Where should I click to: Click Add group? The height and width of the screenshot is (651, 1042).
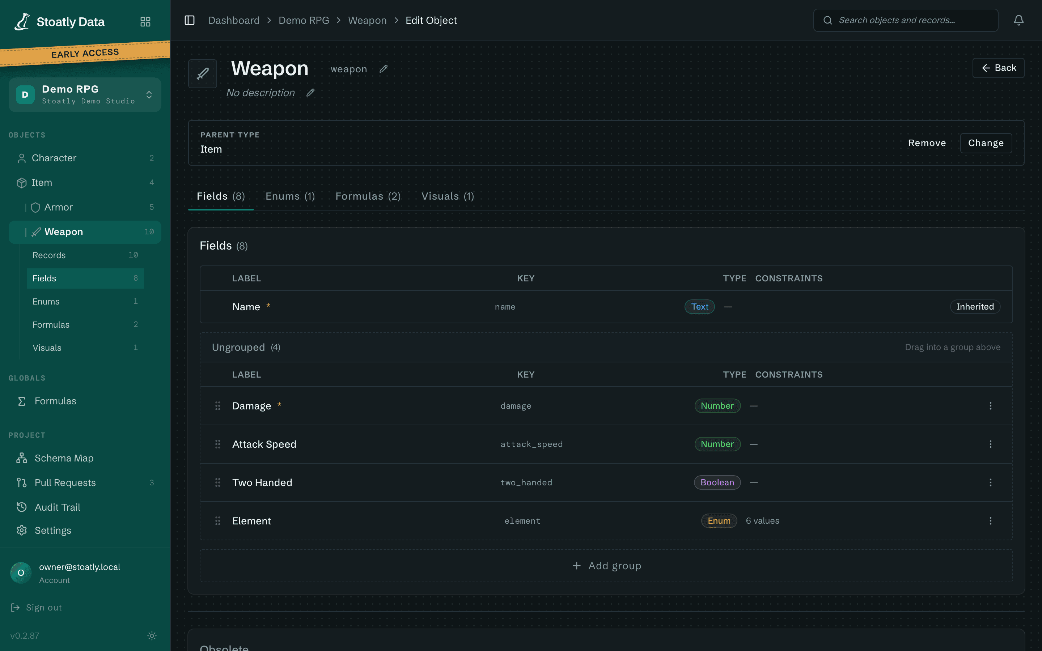606,566
